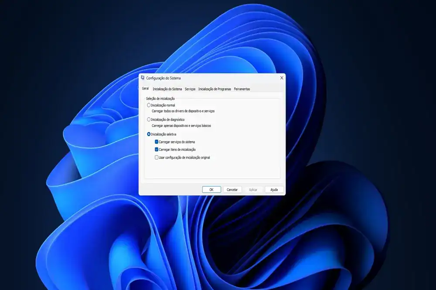Uncheck Carregar serviços do sistema
This screenshot has height=290, width=436.
point(157,142)
